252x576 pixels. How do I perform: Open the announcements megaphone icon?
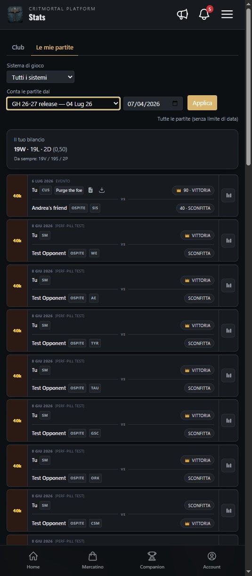182,15
